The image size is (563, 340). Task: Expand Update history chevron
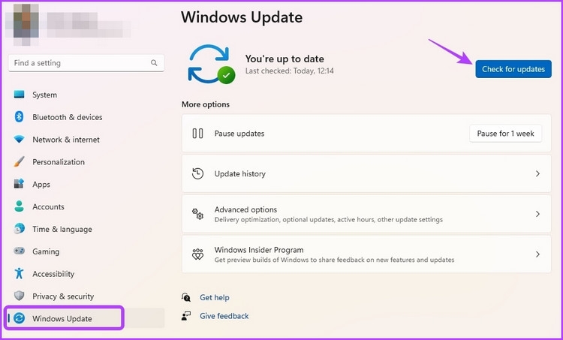click(537, 173)
